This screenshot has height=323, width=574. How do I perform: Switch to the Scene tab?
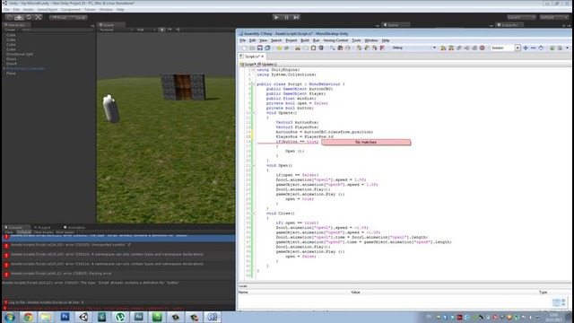click(x=111, y=25)
